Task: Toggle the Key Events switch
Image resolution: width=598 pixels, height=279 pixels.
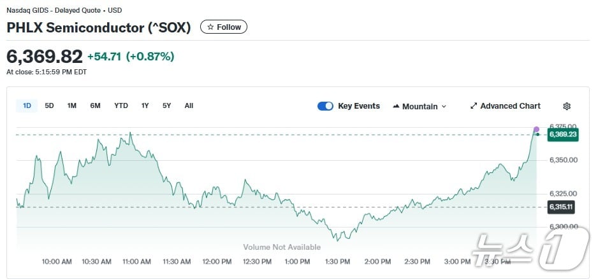Action: click(x=325, y=106)
